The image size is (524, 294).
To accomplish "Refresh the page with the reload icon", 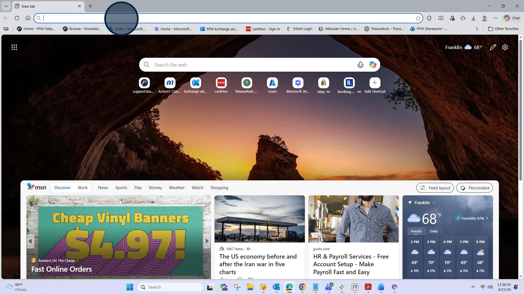I will point(17,18).
